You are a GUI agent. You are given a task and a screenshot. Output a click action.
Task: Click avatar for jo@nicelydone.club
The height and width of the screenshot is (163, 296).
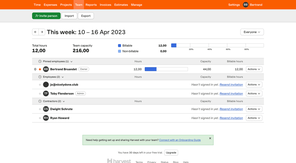46,84
